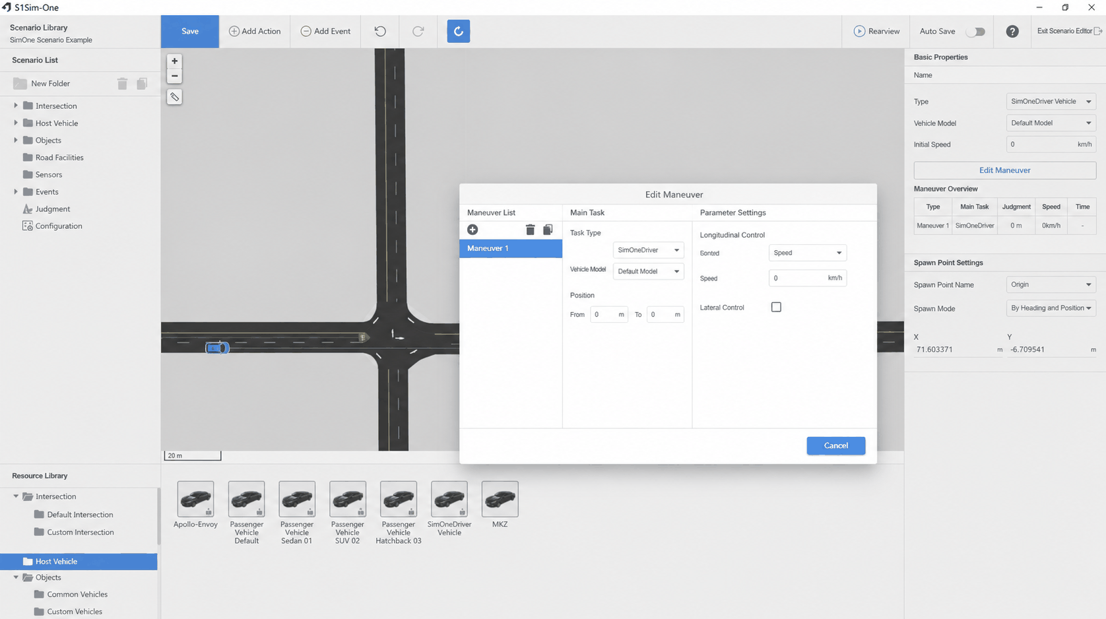Expand the Objects folder in Scenario List
This screenshot has width=1106, height=619.
[16, 140]
